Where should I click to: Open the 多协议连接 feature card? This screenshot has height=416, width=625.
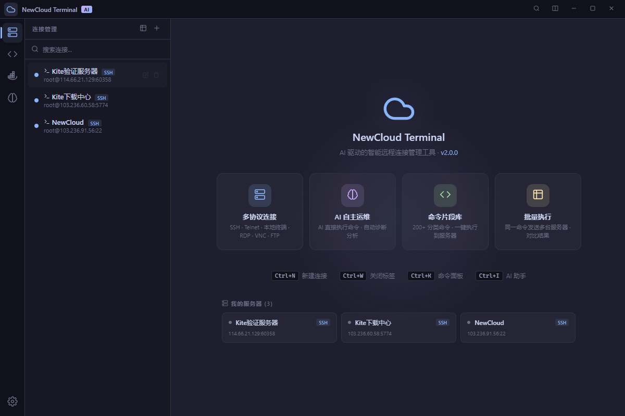pyautogui.click(x=259, y=211)
